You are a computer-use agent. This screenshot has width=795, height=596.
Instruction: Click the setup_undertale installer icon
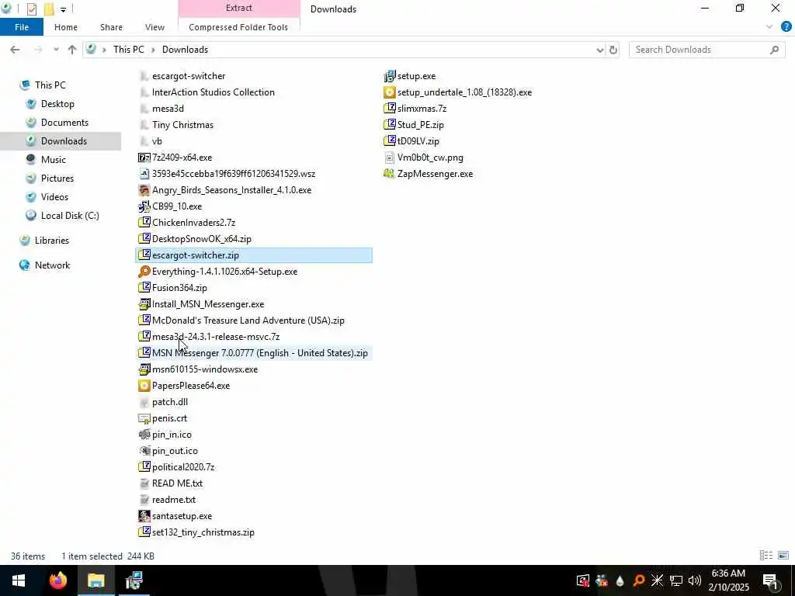click(389, 92)
